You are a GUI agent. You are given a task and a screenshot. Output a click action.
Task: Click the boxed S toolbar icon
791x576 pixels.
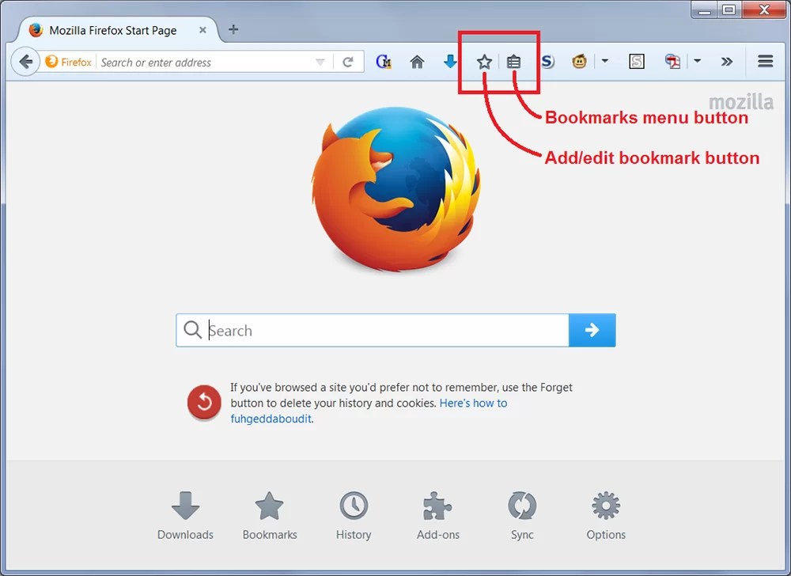637,62
